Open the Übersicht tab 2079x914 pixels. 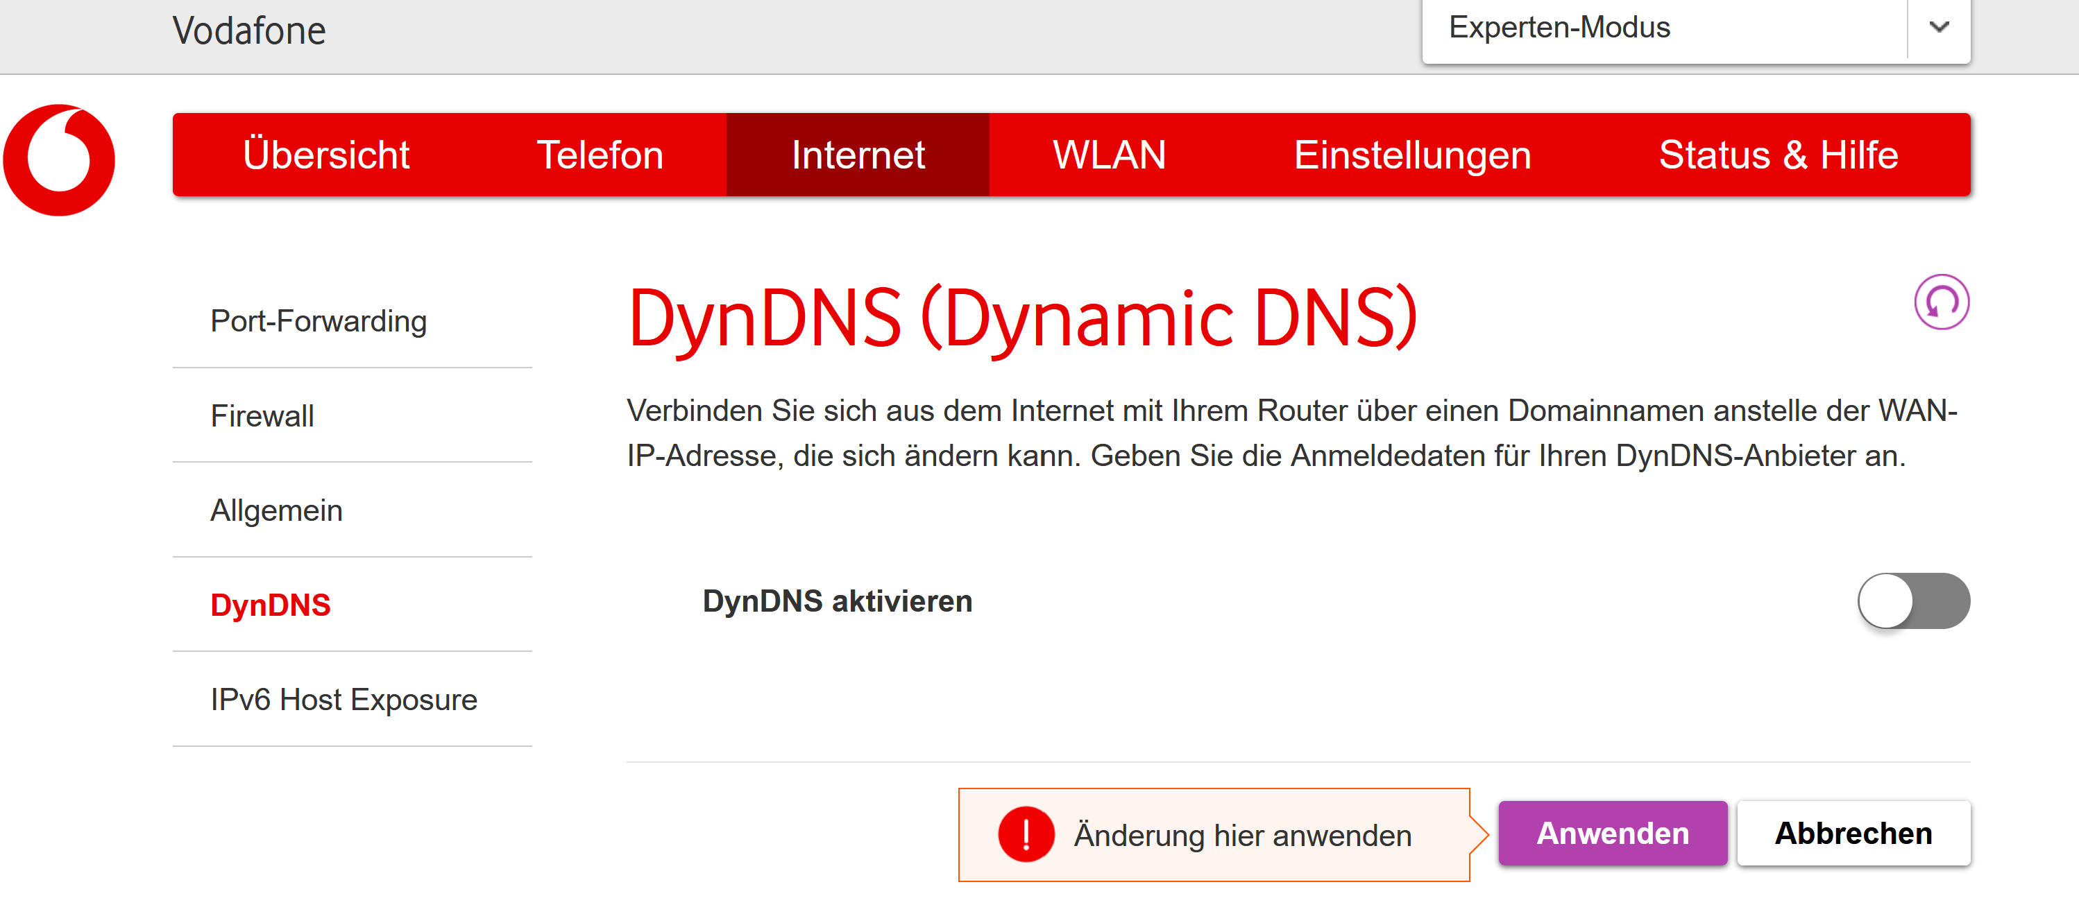point(326,155)
